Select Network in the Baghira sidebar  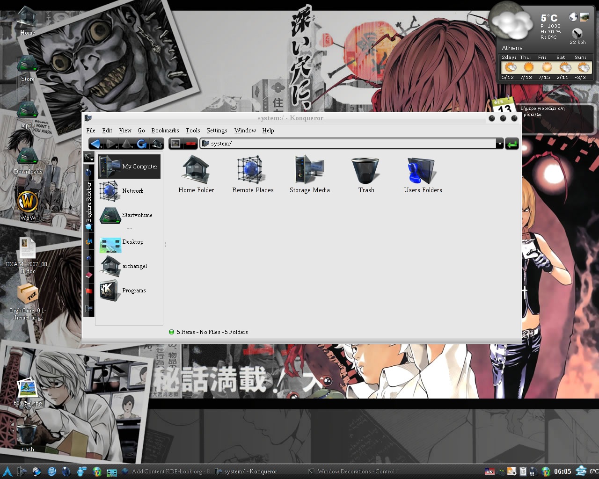click(x=129, y=191)
